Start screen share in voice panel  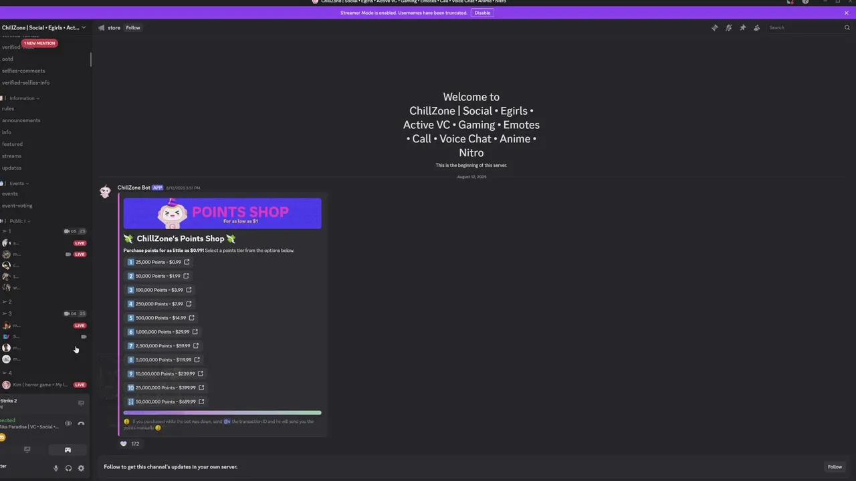point(27,450)
